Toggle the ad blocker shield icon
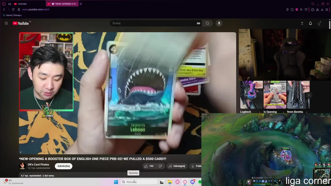The image size is (331, 186). 297,10
